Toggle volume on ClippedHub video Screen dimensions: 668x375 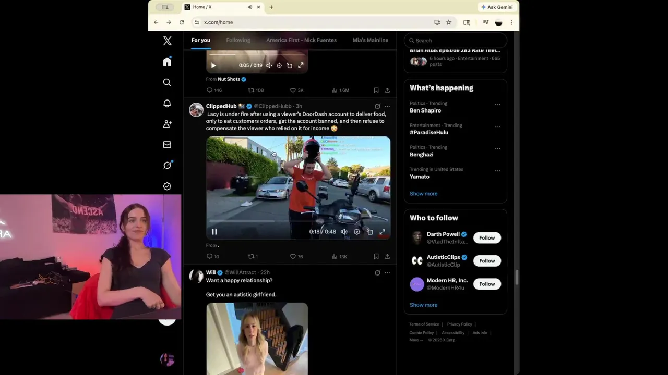tap(344, 232)
